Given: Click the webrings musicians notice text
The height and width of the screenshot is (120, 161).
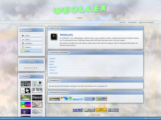Looking at the screenshot, I should [x=78, y=86].
